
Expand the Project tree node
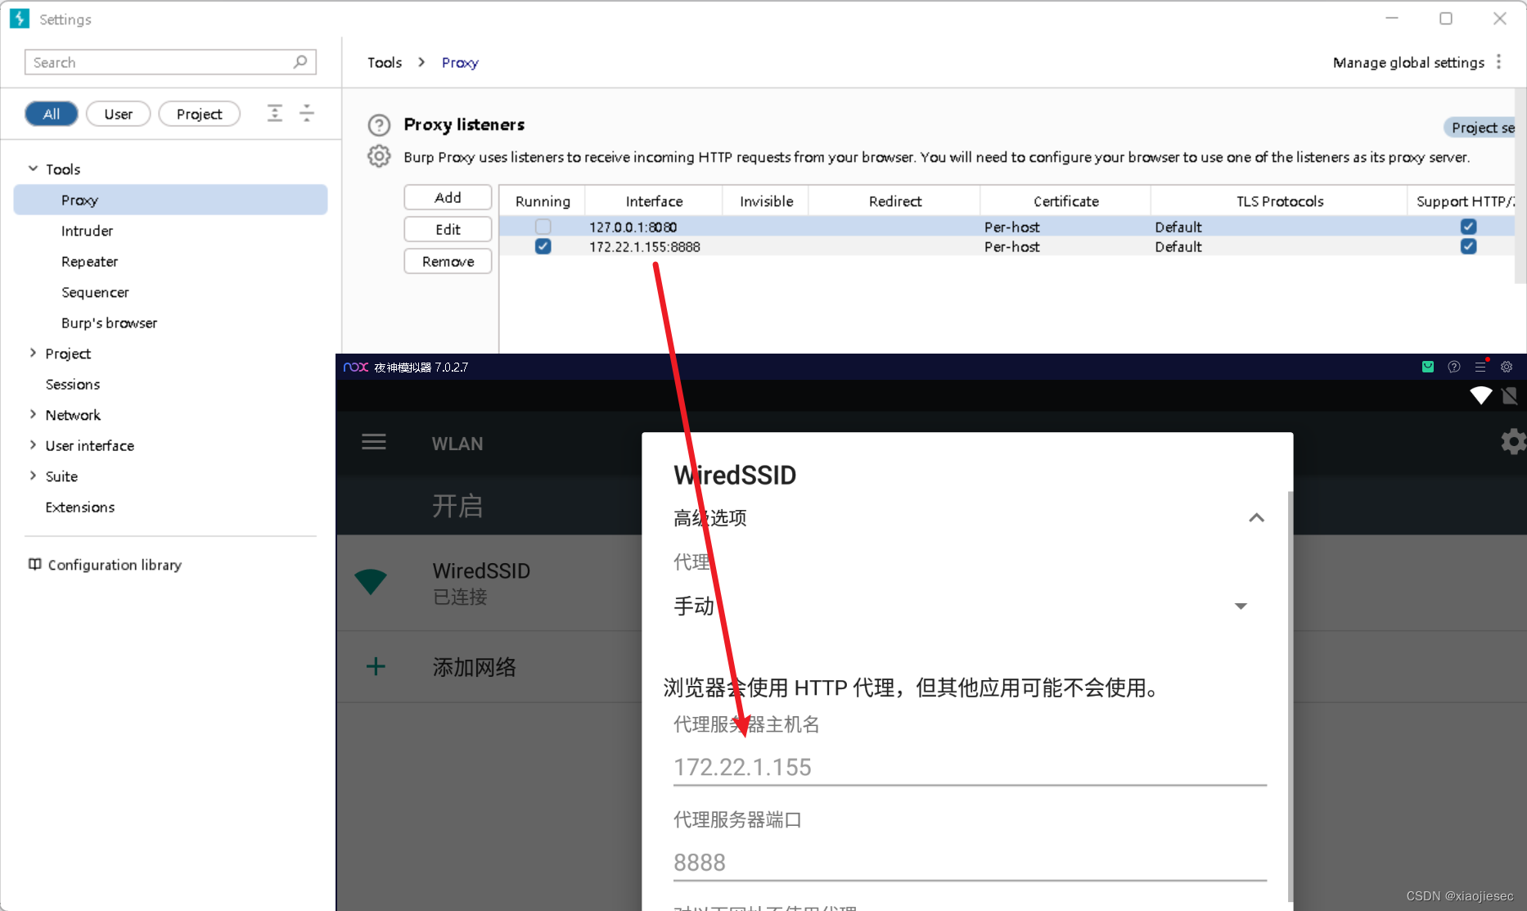coord(34,353)
